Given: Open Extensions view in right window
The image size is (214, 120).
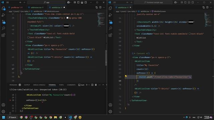Looking at the screenshot, I should pyautogui.click(x=110, y=35).
